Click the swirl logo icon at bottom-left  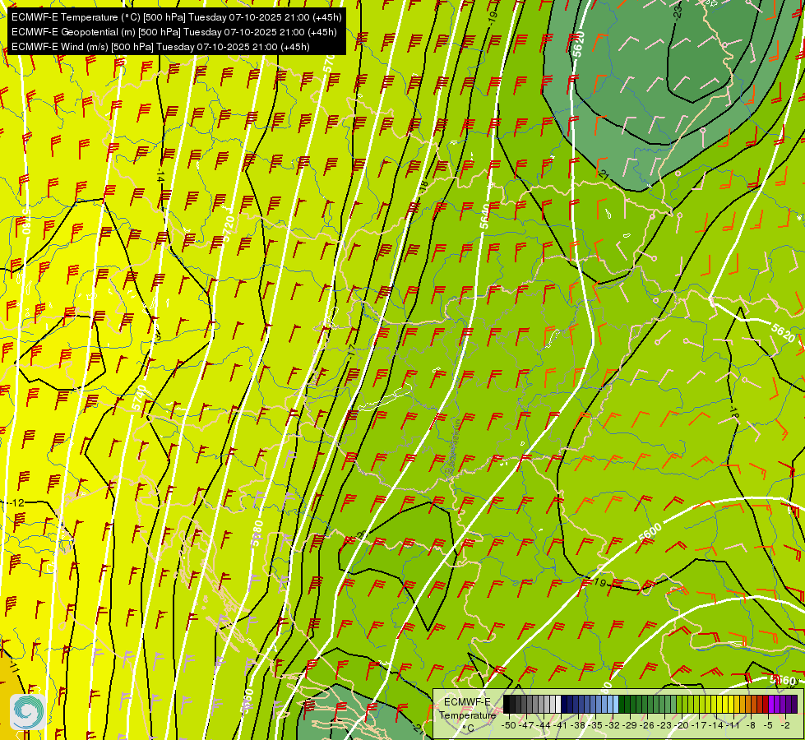pyautogui.click(x=28, y=711)
